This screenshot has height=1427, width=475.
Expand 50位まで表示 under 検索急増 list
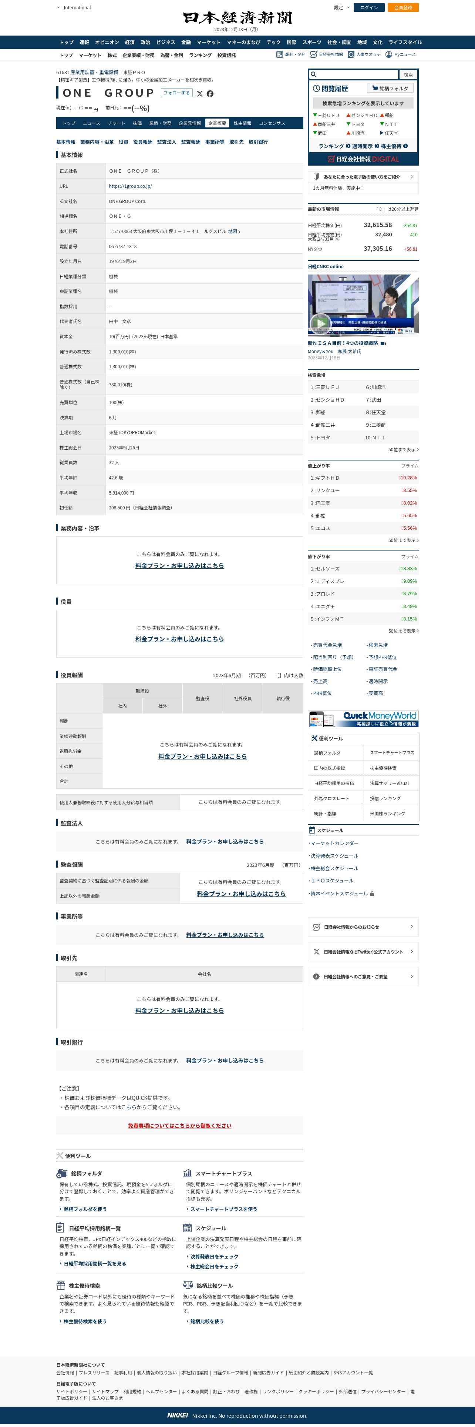(403, 450)
